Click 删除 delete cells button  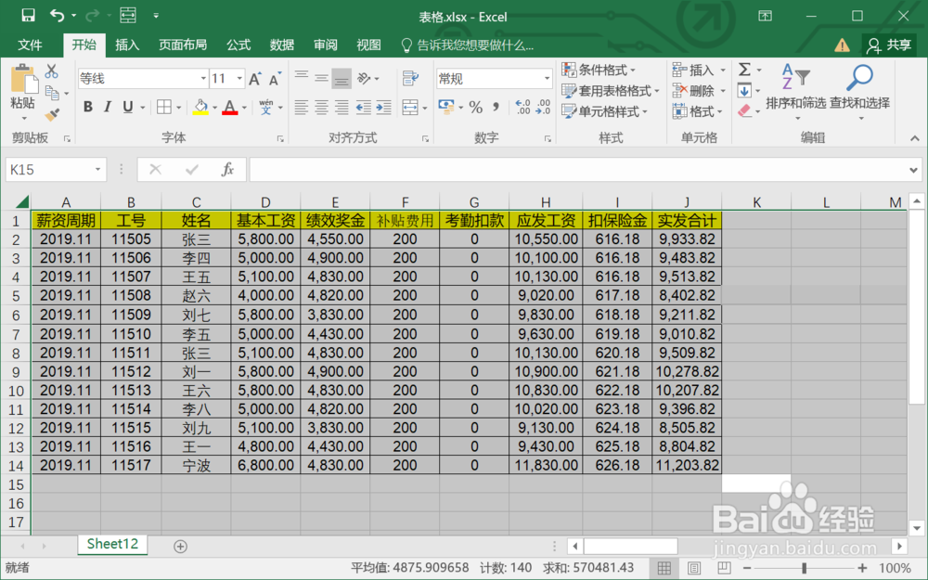tap(699, 91)
